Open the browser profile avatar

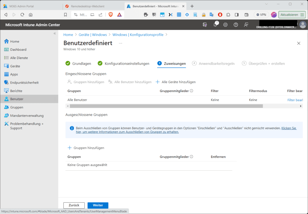coord(274,15)
